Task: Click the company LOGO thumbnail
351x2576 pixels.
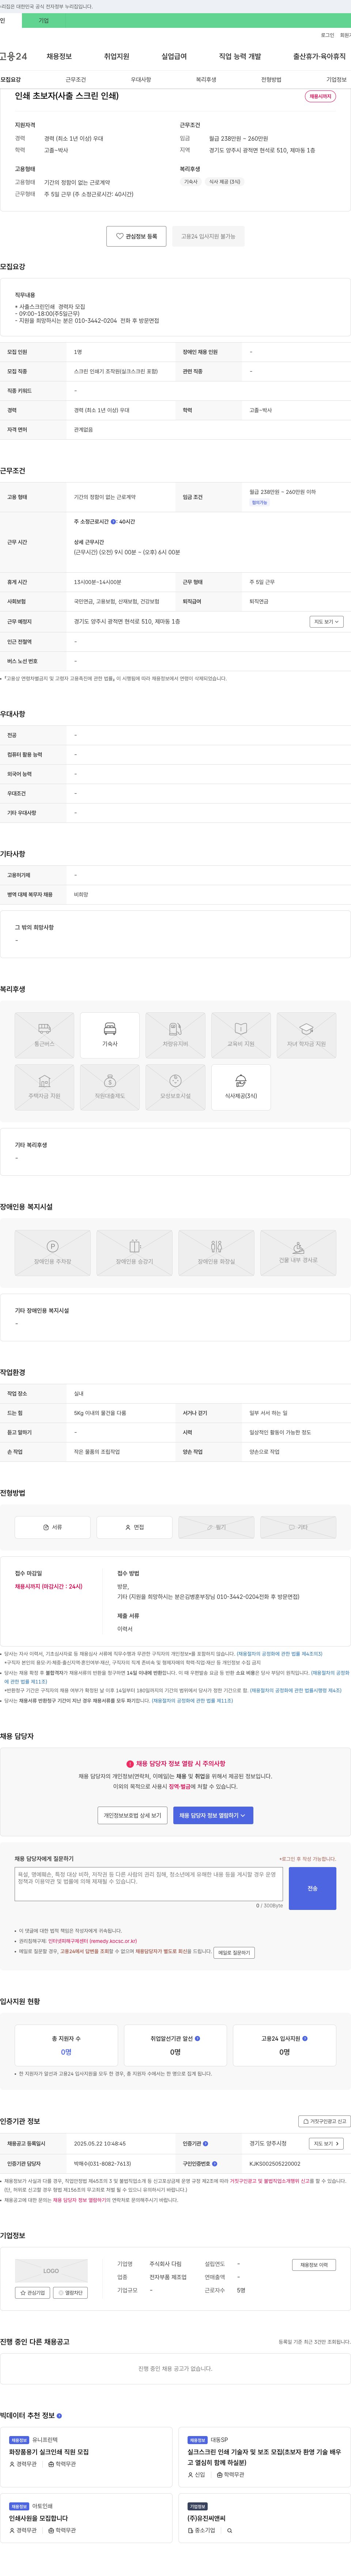Action: [x=51, y=2271]
